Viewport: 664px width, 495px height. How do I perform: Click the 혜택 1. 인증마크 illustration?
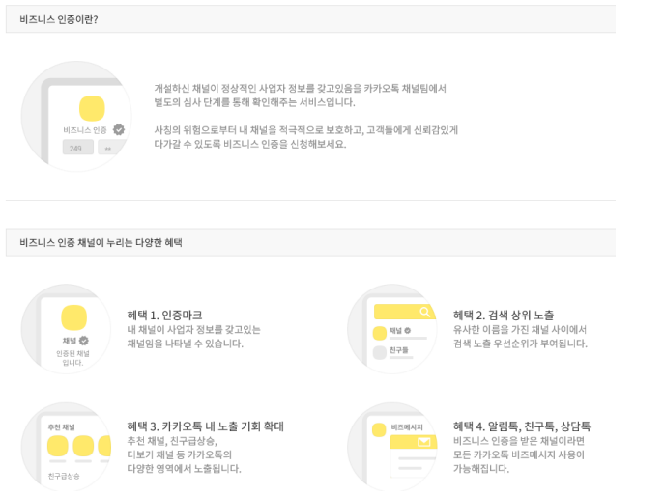coord(66,329)
